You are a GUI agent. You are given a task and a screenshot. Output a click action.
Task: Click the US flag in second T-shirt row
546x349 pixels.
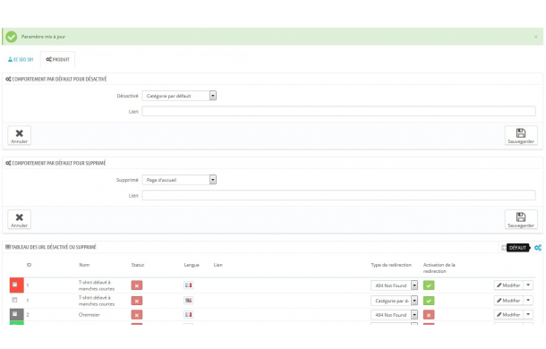coord(188,301)
